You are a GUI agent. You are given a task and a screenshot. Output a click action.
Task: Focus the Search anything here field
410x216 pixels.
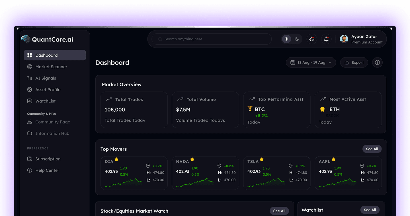211,39
